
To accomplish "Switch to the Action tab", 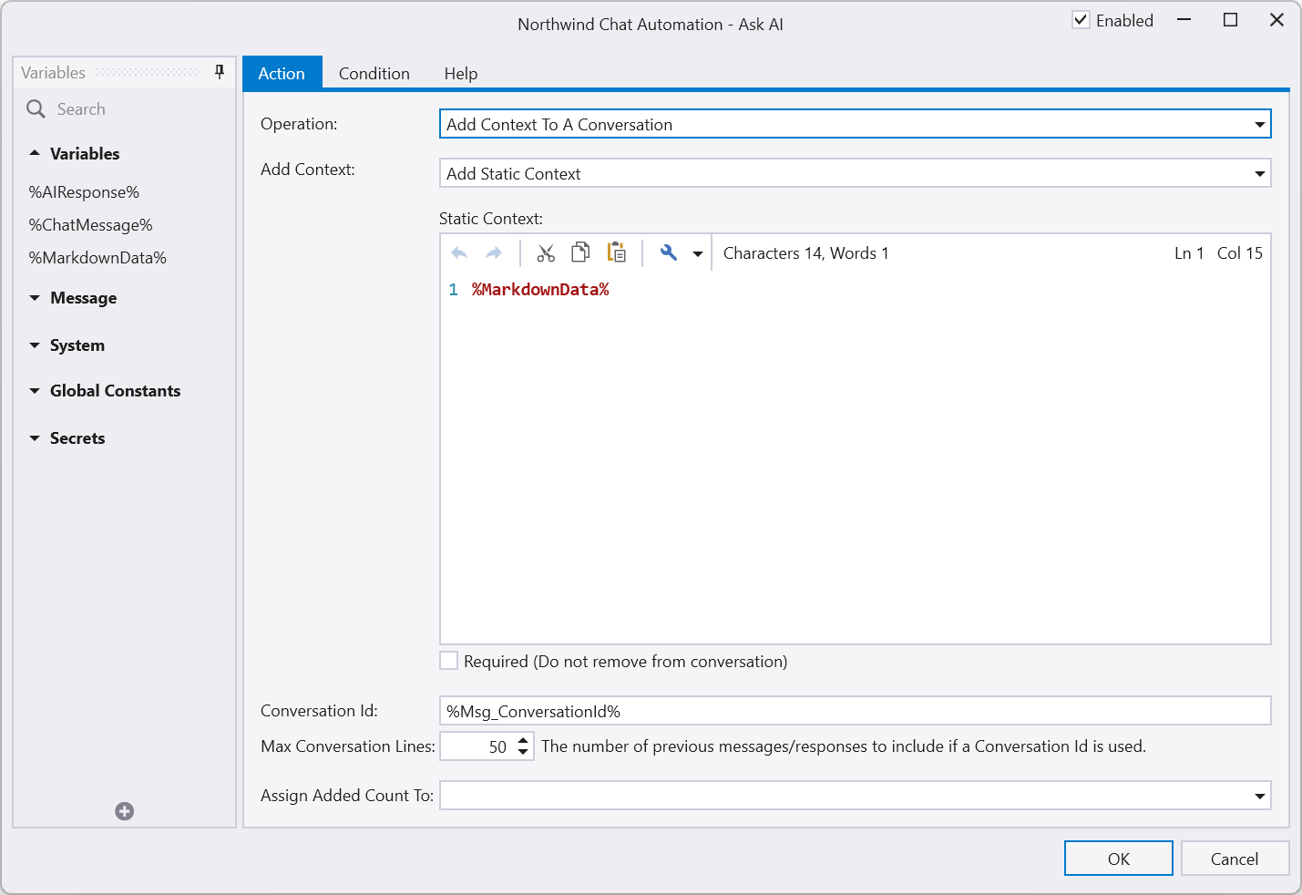I will coord(282,73).
